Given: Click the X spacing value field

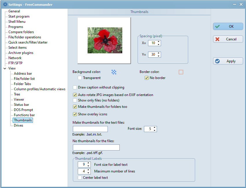Looking at the screenshot, I should click(x=153, y=43).
